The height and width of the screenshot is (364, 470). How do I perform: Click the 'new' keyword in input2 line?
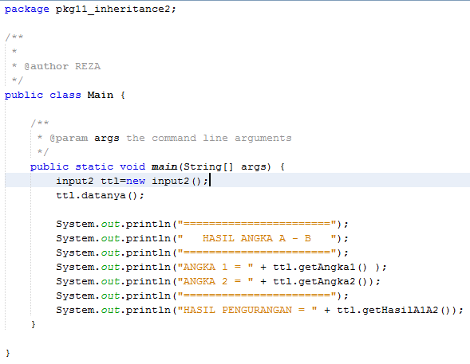point(136,181)
